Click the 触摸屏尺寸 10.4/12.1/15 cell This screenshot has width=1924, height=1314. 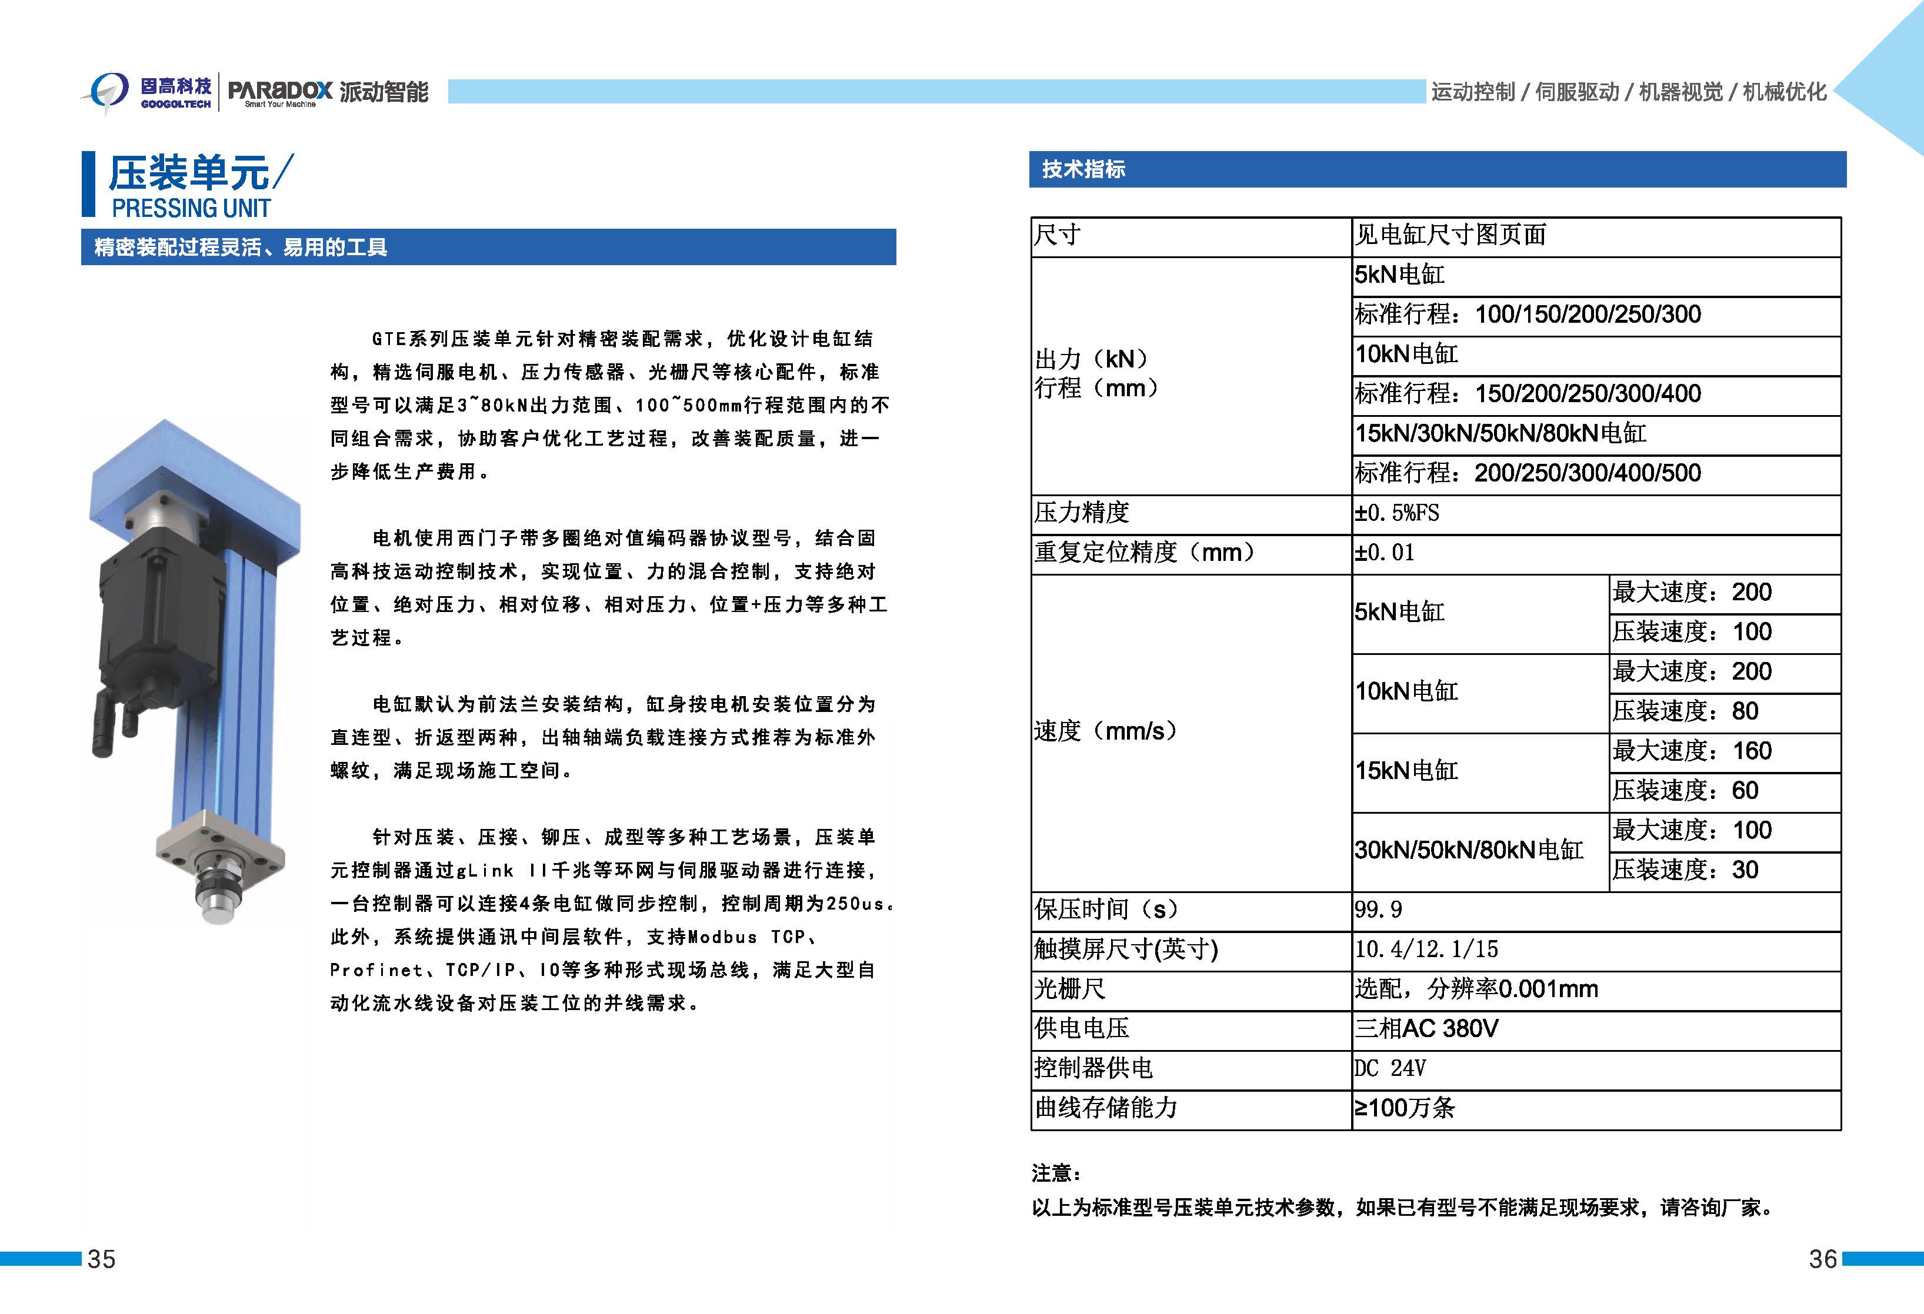click(1426, 950)
